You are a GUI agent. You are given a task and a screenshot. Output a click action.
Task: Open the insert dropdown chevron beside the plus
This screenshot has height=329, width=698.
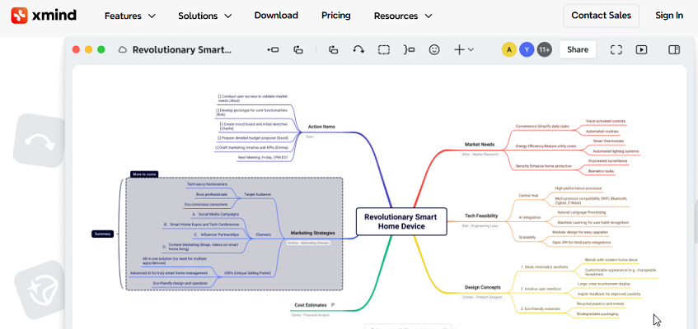(471, 50)
